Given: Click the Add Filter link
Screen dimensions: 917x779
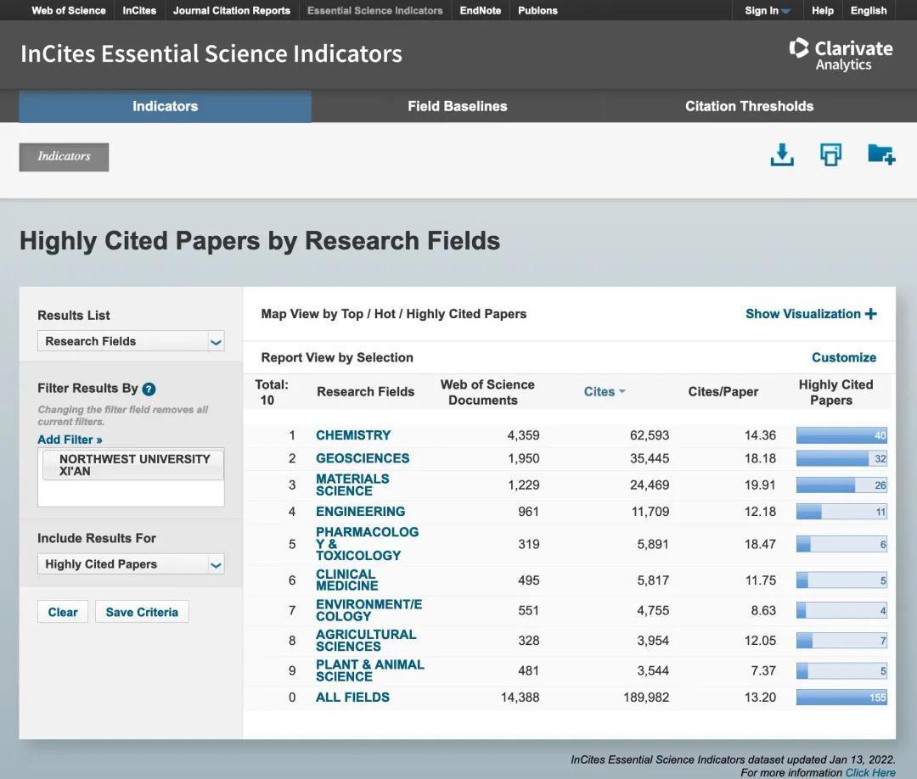Looking at the screenshot, I should tap(70, 440).
